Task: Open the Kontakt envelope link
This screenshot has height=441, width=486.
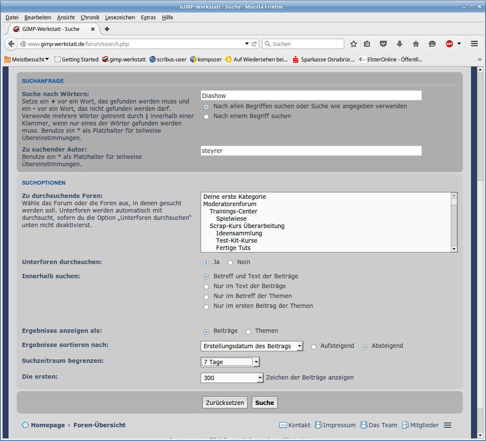Action: click(x=294, y=425)
